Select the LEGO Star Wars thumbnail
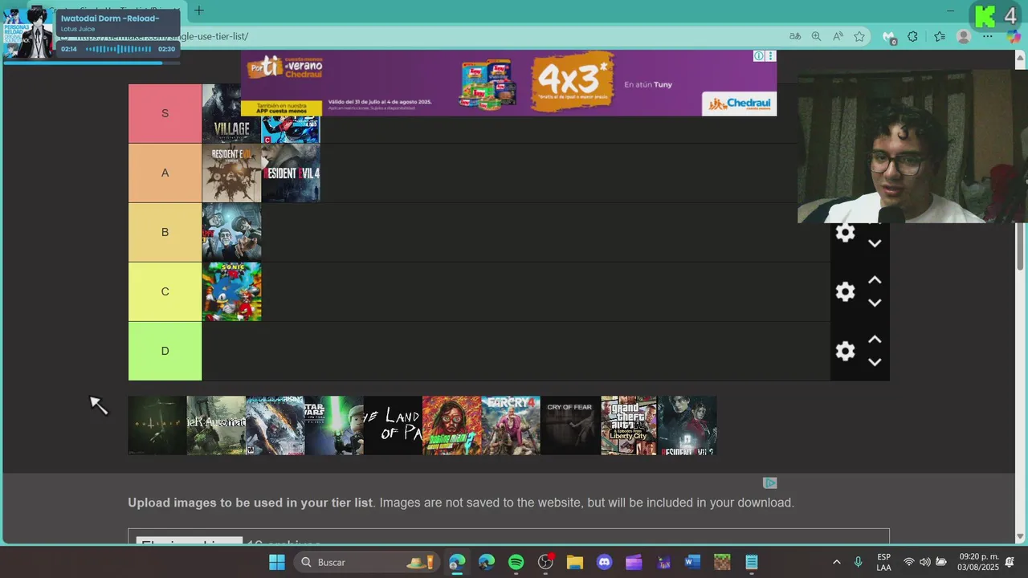The height and width of the screenshot is (578, 1028). (334, 425)
